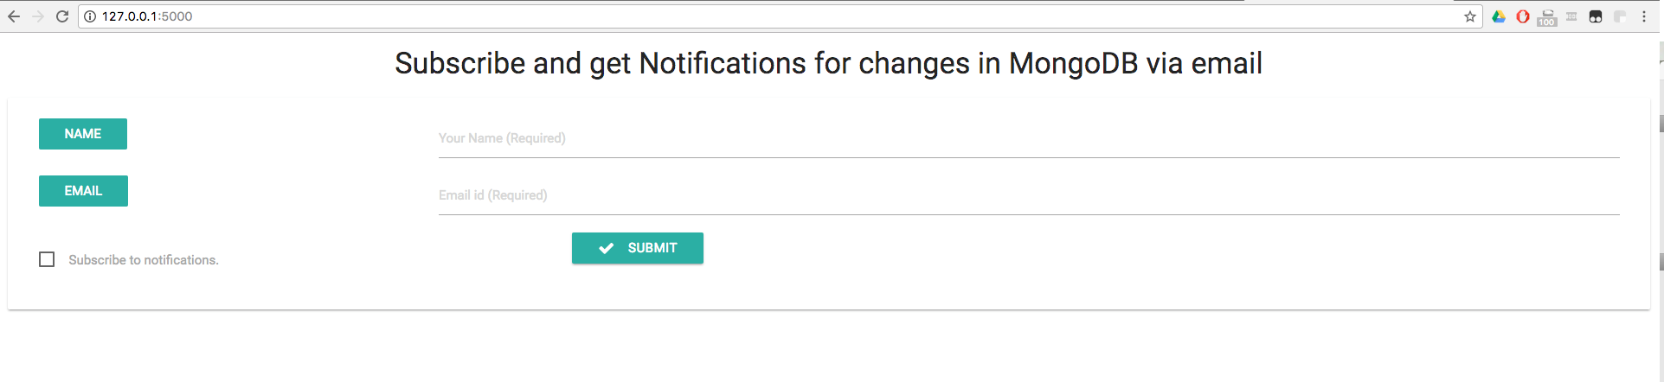The height and width of the screenshot is (382, 1664).
Task: Open Chrome's three-dot menu
Action: pyautogui.click(x=1644, y=16)
